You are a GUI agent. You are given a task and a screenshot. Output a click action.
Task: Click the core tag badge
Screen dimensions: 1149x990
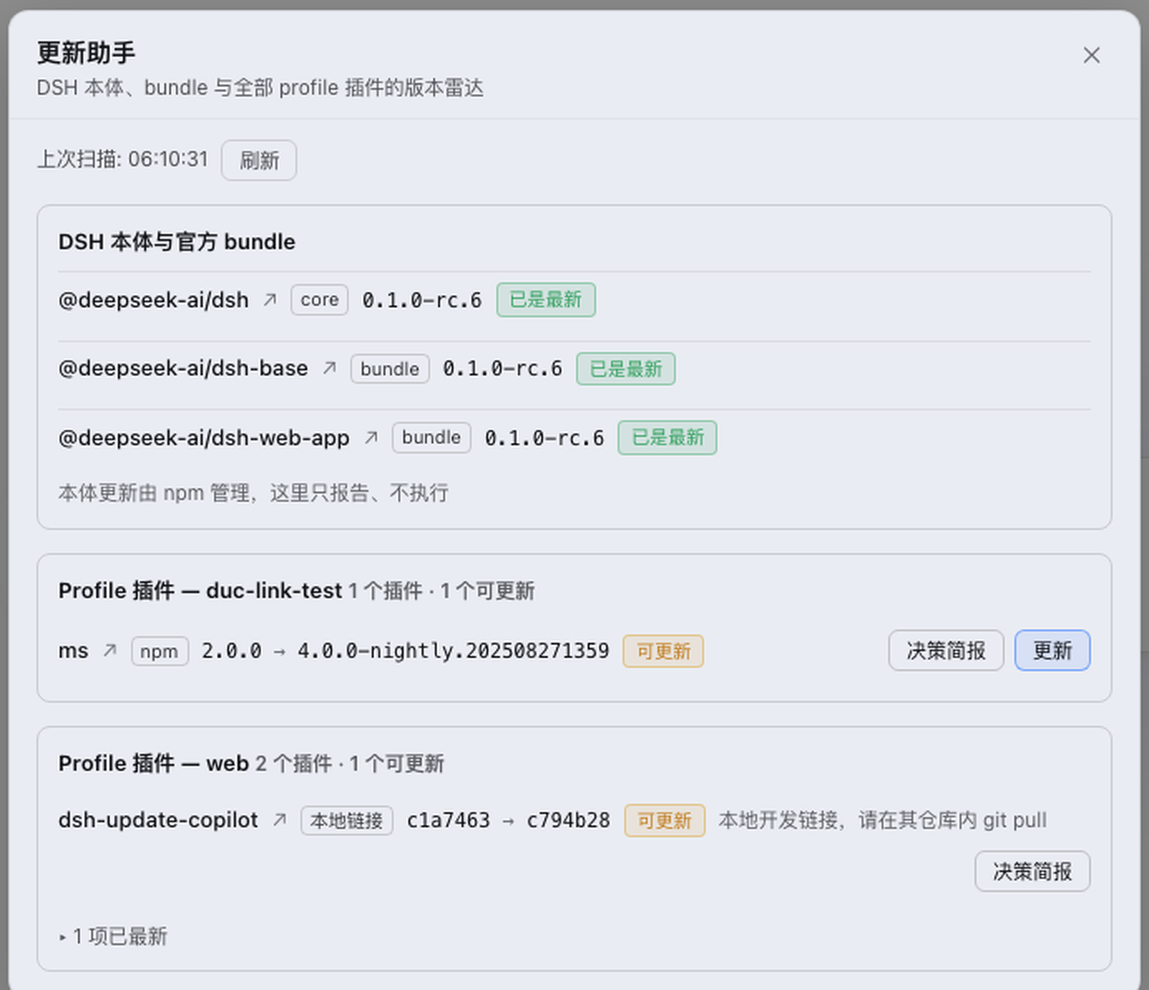(320, 300)
